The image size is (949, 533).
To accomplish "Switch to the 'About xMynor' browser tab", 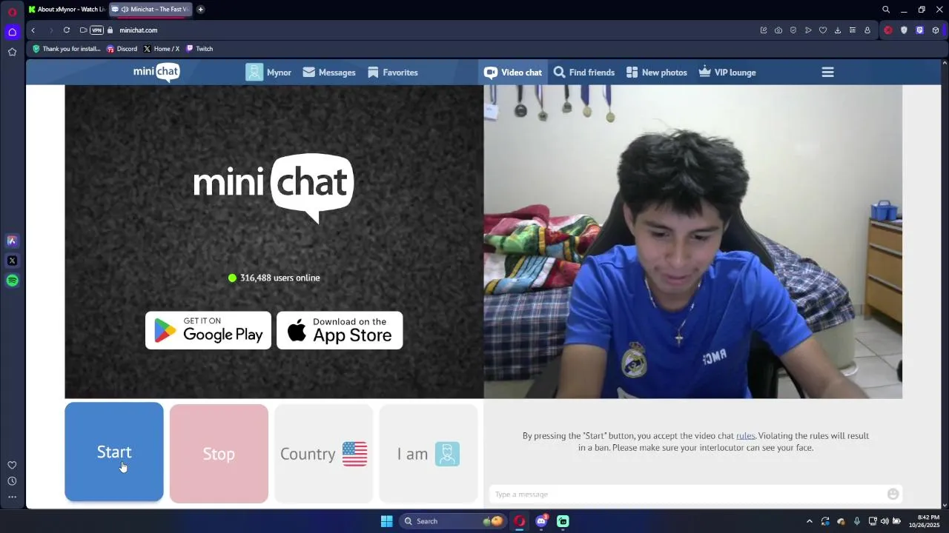I will click(x=67, y=10).
